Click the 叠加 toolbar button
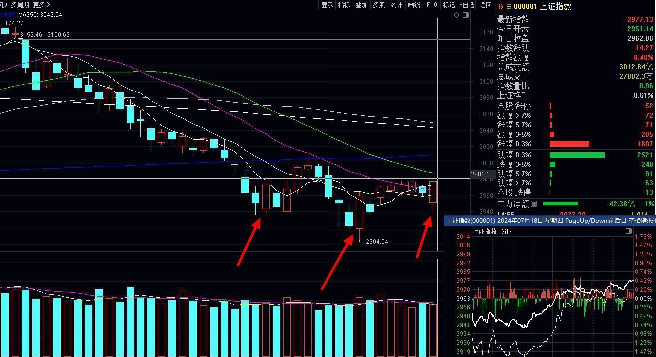This screenshot has height=357, width=656. pos(361,5)
